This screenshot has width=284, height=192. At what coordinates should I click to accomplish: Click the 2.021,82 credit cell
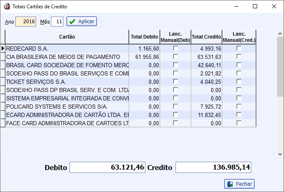coord(207,73)
